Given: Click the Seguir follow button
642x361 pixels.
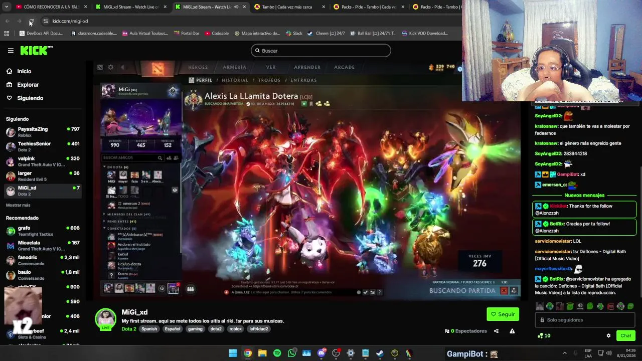Looking at the screenshot, I should pos(503,314).
